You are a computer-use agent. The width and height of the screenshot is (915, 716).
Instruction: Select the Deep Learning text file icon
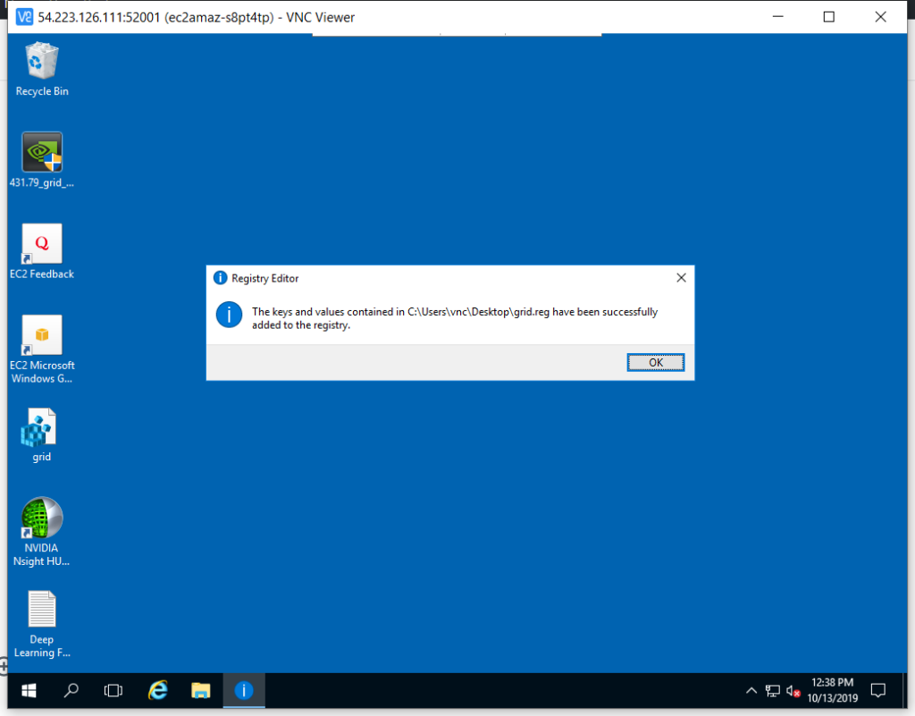pos(42,611)
